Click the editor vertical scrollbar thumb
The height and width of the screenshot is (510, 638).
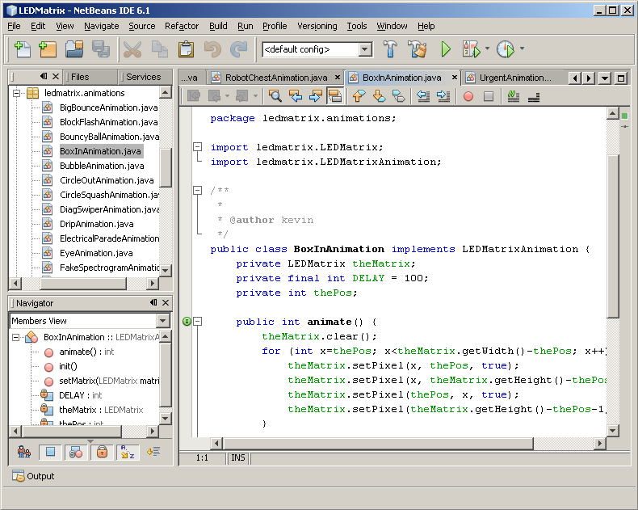[613, 236]
